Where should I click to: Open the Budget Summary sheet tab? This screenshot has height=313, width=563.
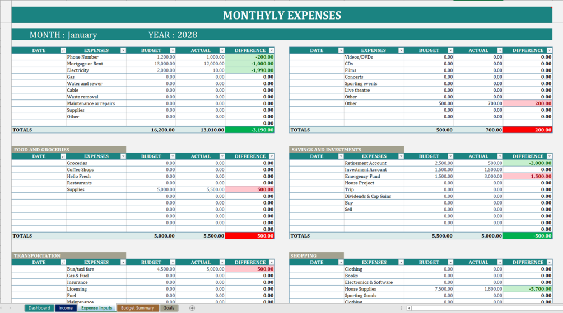tap(137, 308)
